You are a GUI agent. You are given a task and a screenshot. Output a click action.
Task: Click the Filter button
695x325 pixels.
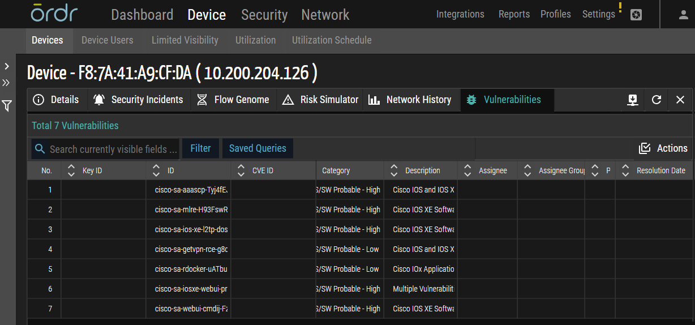click(x=200, y=148)
